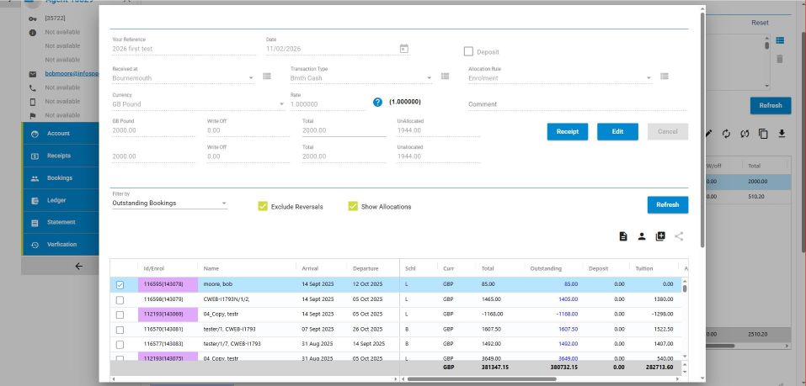Click the mobile phone icon in agent details
This screenshot has height=386, width=806.
(x=33, y=102)
